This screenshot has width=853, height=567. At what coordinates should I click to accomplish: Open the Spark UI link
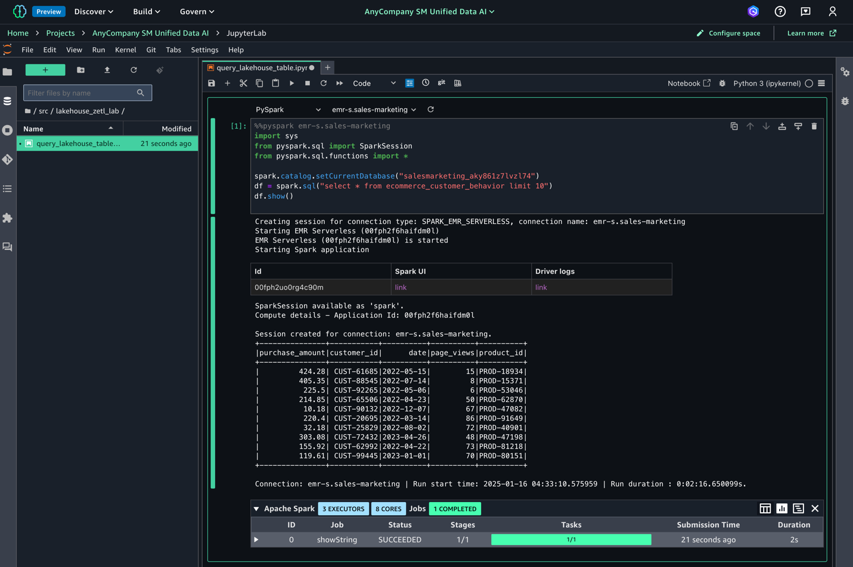click(x=401, y=288)
